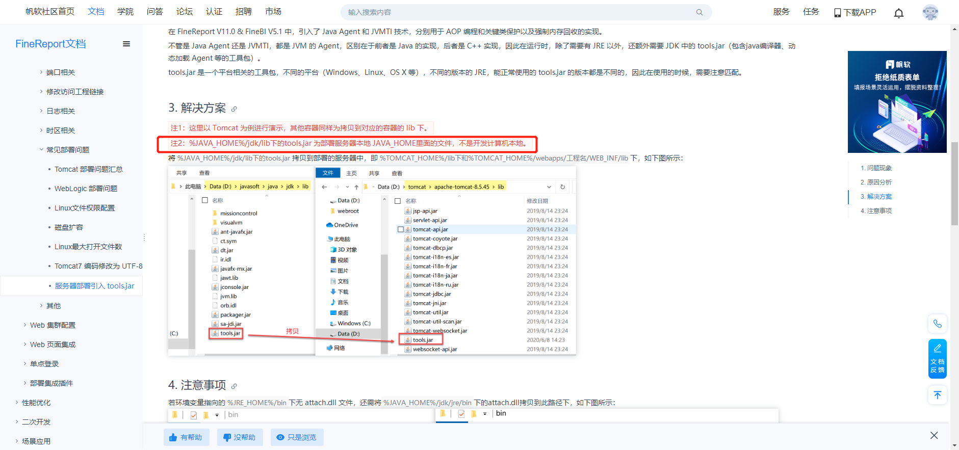Open the 问答 nav item
959x450 pixels.
(155, 12)
